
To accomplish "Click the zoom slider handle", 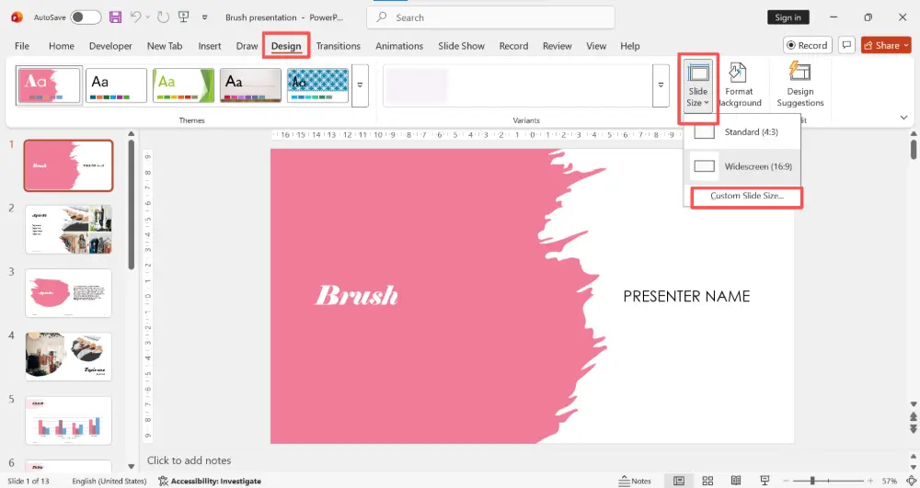I will (812, 481).
